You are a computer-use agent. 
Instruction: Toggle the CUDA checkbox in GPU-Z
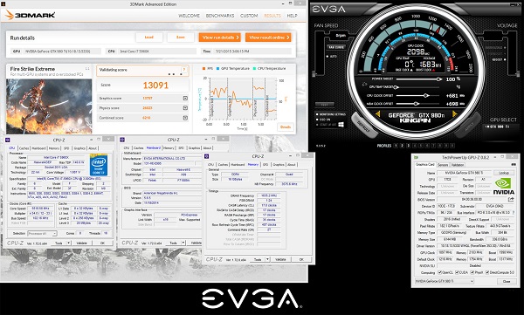(x=457, y=272)
